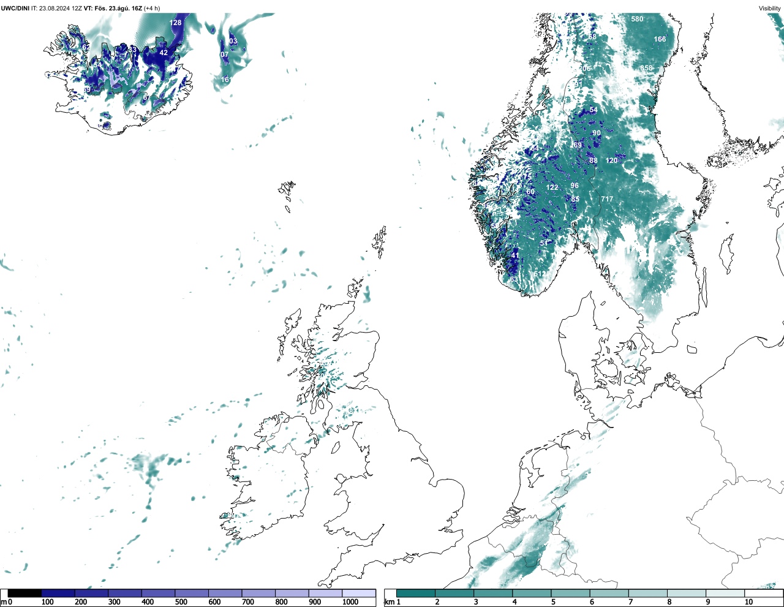Viewport: 784px width, 607px height.
Task: Select the 1 km teal legend swatch
Action: pyautogui.click(x=416, y=593)
